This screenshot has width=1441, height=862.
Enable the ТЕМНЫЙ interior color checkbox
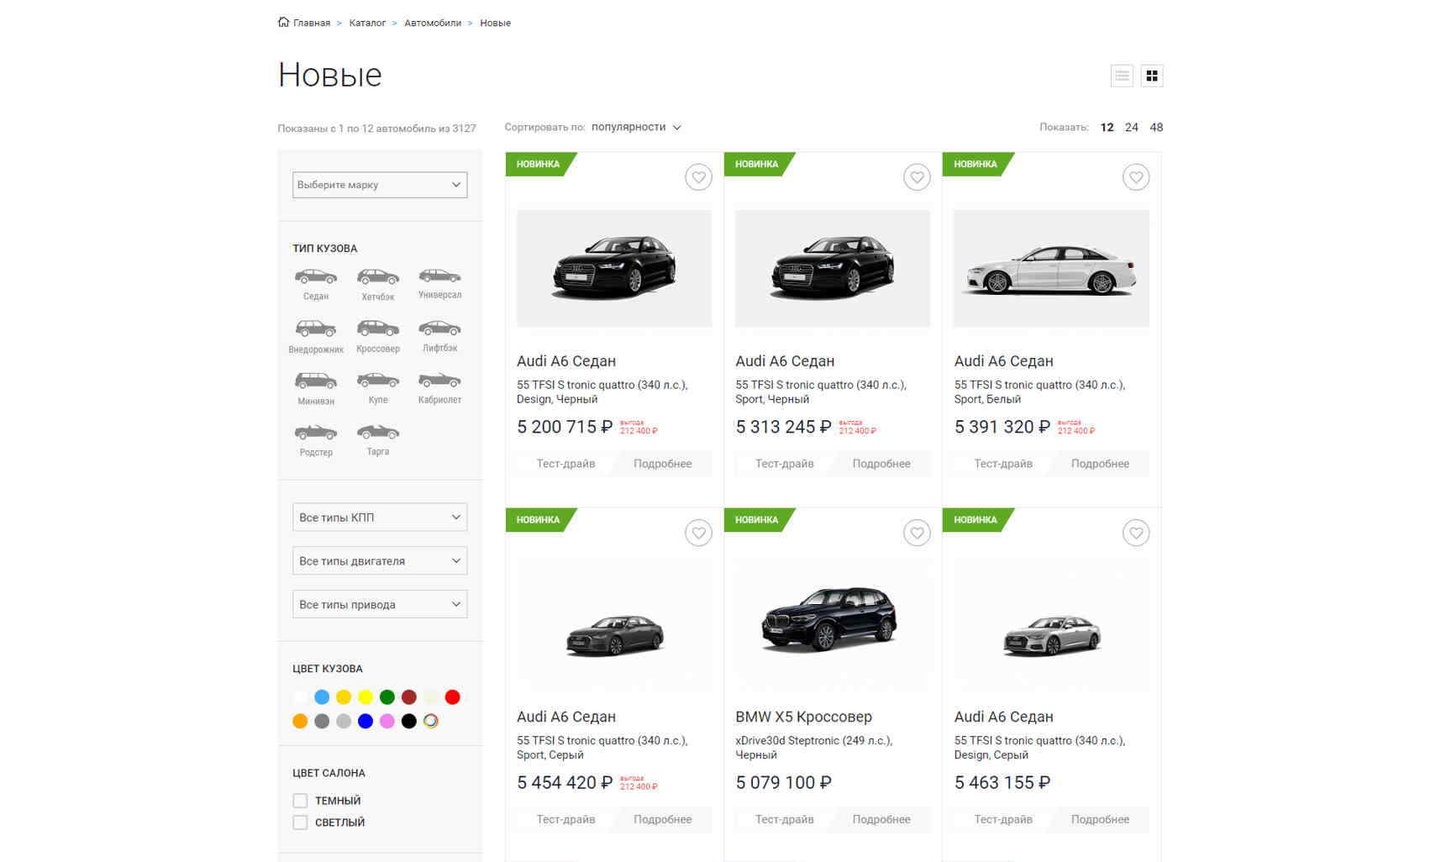coord(300,801)
